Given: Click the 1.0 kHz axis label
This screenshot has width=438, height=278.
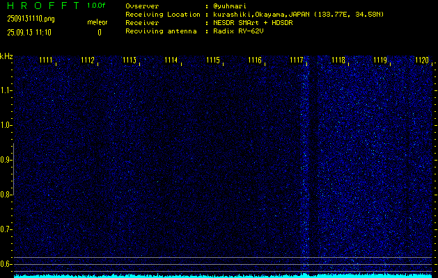Looking at the screenshot, I should [x=6, y=125].
